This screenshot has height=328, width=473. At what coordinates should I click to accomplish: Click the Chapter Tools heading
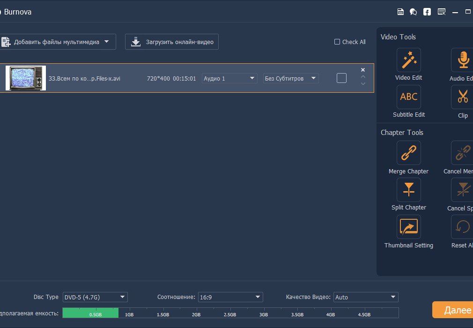coord(402,133)
